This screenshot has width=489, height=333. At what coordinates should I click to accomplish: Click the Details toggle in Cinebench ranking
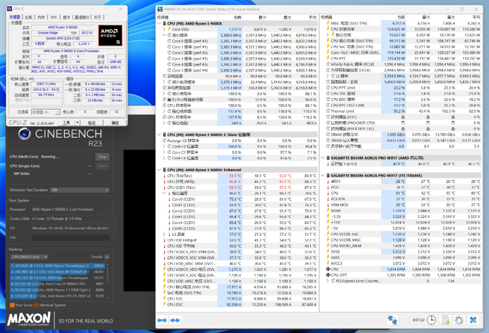point(107,257)
